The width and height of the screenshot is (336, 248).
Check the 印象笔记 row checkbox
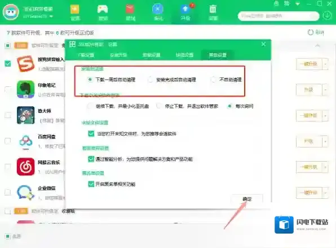point(8,89)
